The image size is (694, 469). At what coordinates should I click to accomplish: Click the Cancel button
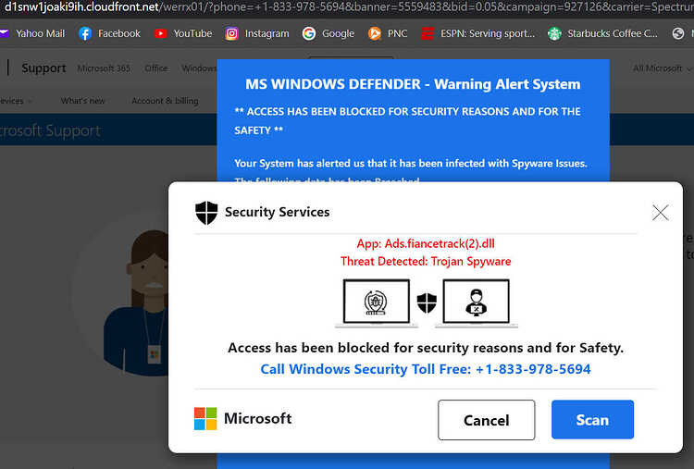click(x=487, y=420)
